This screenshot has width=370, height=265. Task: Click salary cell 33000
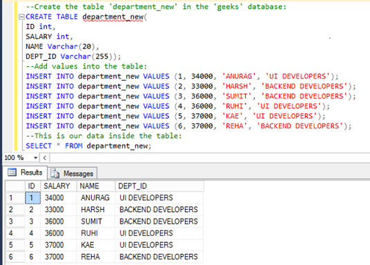59,210
